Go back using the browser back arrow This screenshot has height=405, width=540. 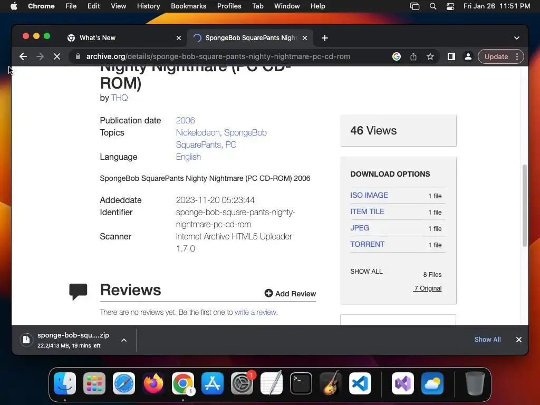click(23, 56)
